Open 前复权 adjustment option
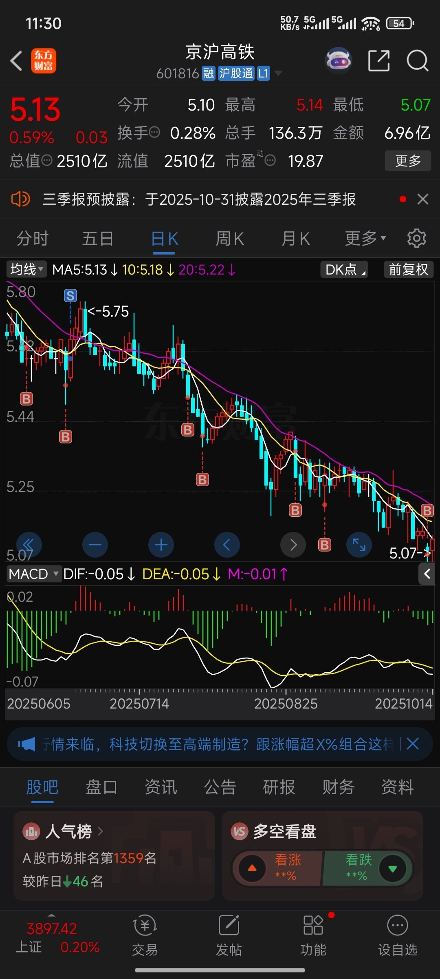 click(x=409, y=270)
